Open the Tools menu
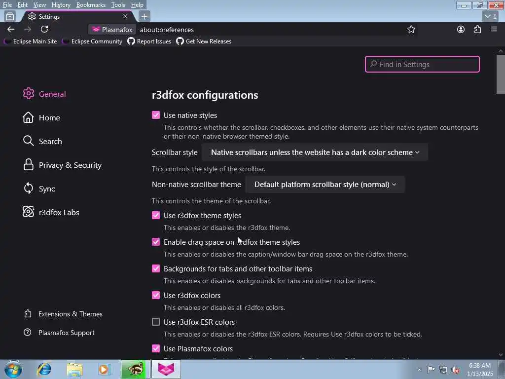The image size is (505, 379). [x=118, y=5]
